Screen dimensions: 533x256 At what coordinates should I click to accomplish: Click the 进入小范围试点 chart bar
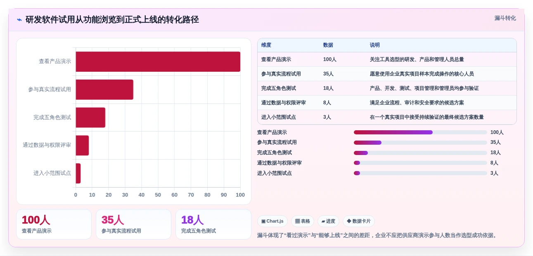coord(78,173)
